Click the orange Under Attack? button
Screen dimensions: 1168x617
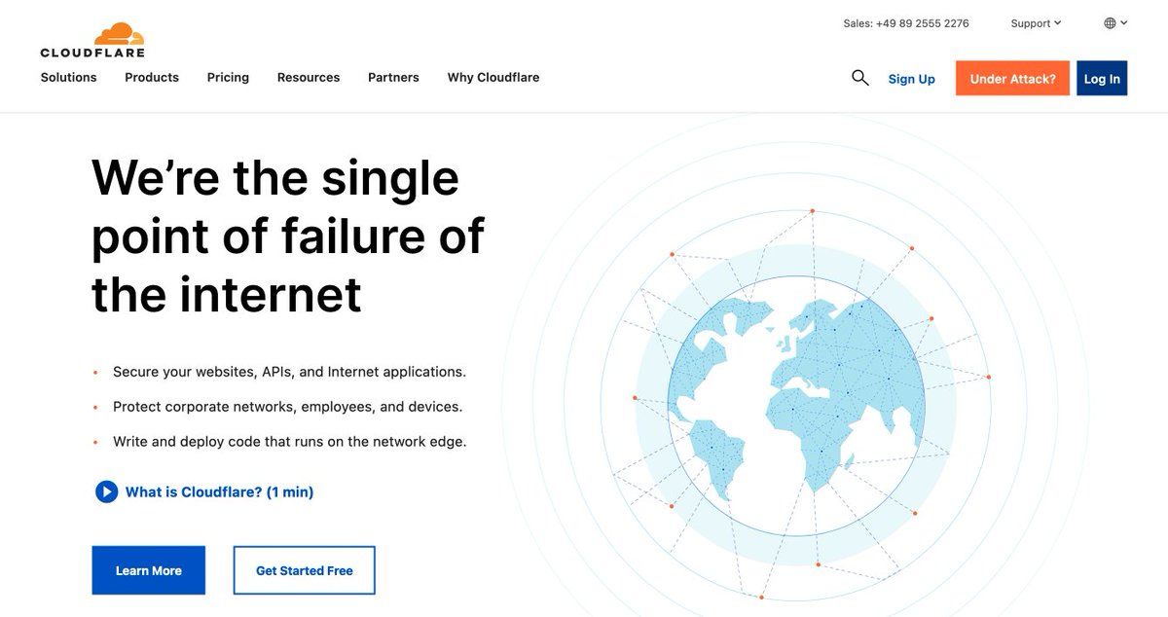(1012, 79)
